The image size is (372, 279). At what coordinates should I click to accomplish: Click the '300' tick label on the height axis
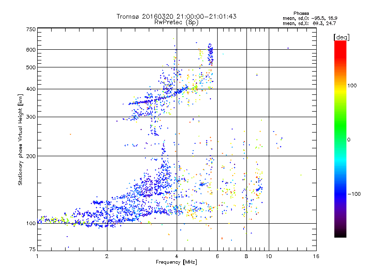31,117
